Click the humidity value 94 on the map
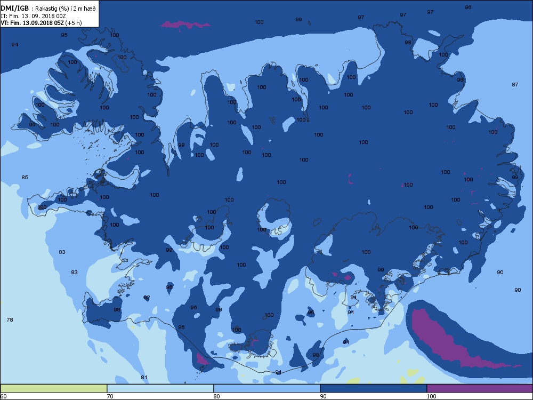The image size is (533, 400). point(14,45)
